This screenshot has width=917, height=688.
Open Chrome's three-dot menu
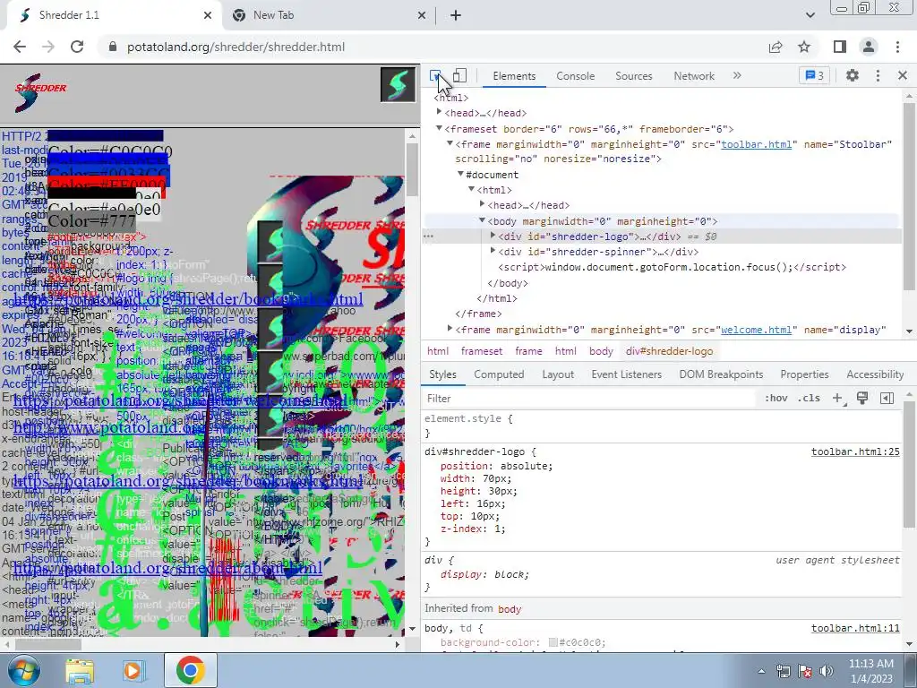(x=897, y=47)
